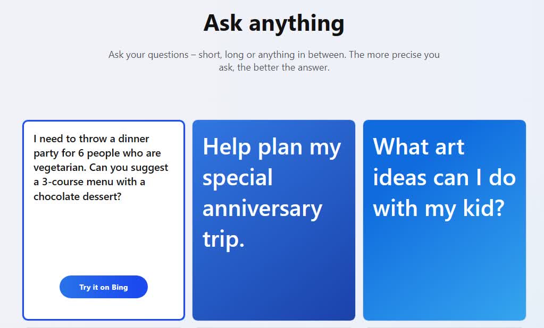The image size is (544, 328).
Task: Click 'chocolate dessert?' text in the white card
Action: pyautogui.click(x=77, y=196)
